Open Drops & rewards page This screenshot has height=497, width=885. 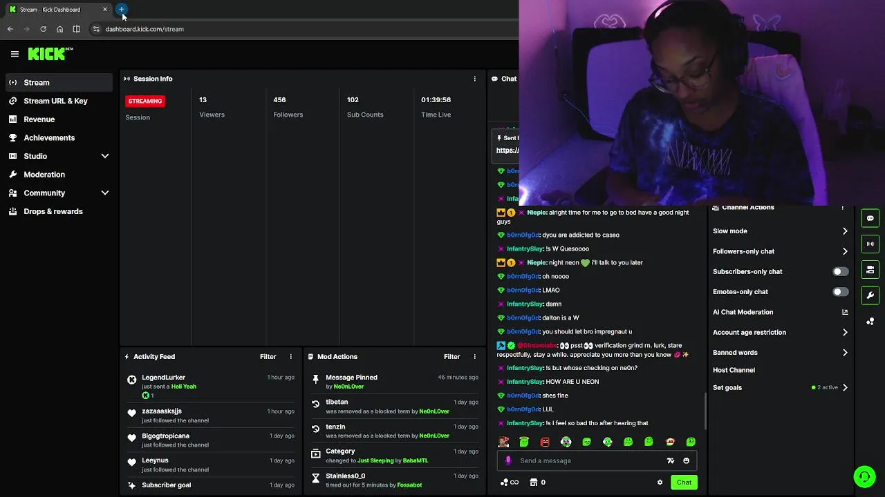click(59, 212)
